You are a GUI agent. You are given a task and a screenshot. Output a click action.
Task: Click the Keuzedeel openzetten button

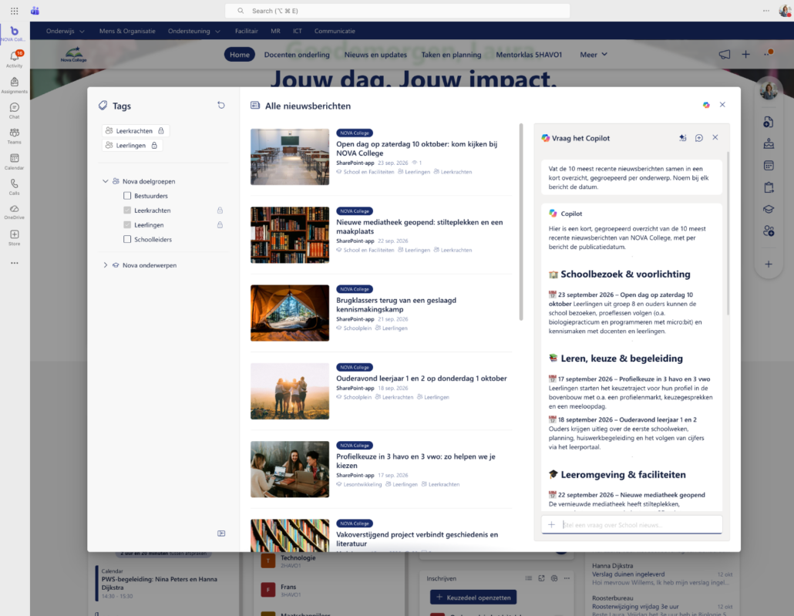[473, 597]
